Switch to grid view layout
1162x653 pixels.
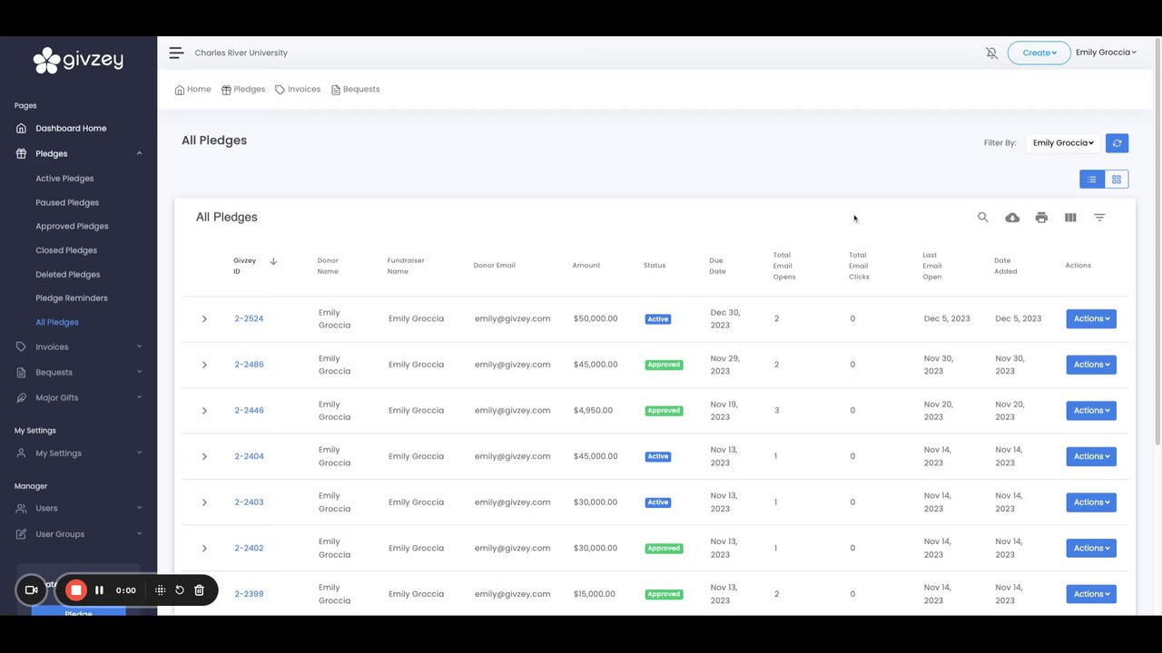(x=1117, y=180)
